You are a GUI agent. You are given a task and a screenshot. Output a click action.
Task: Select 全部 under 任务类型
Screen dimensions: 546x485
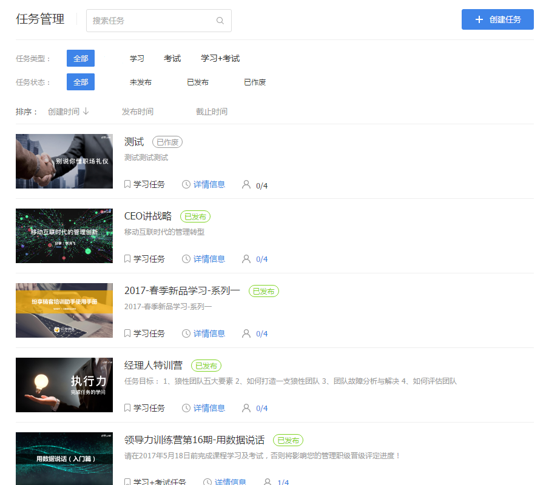(81, 58)
